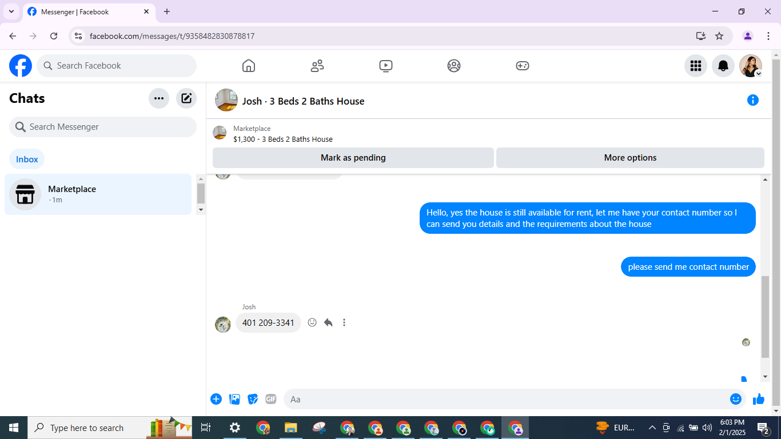The height and width of the screenshot is (439, 781).
Task: Click the Aa message text box
Action: click(x=506, y=399)
